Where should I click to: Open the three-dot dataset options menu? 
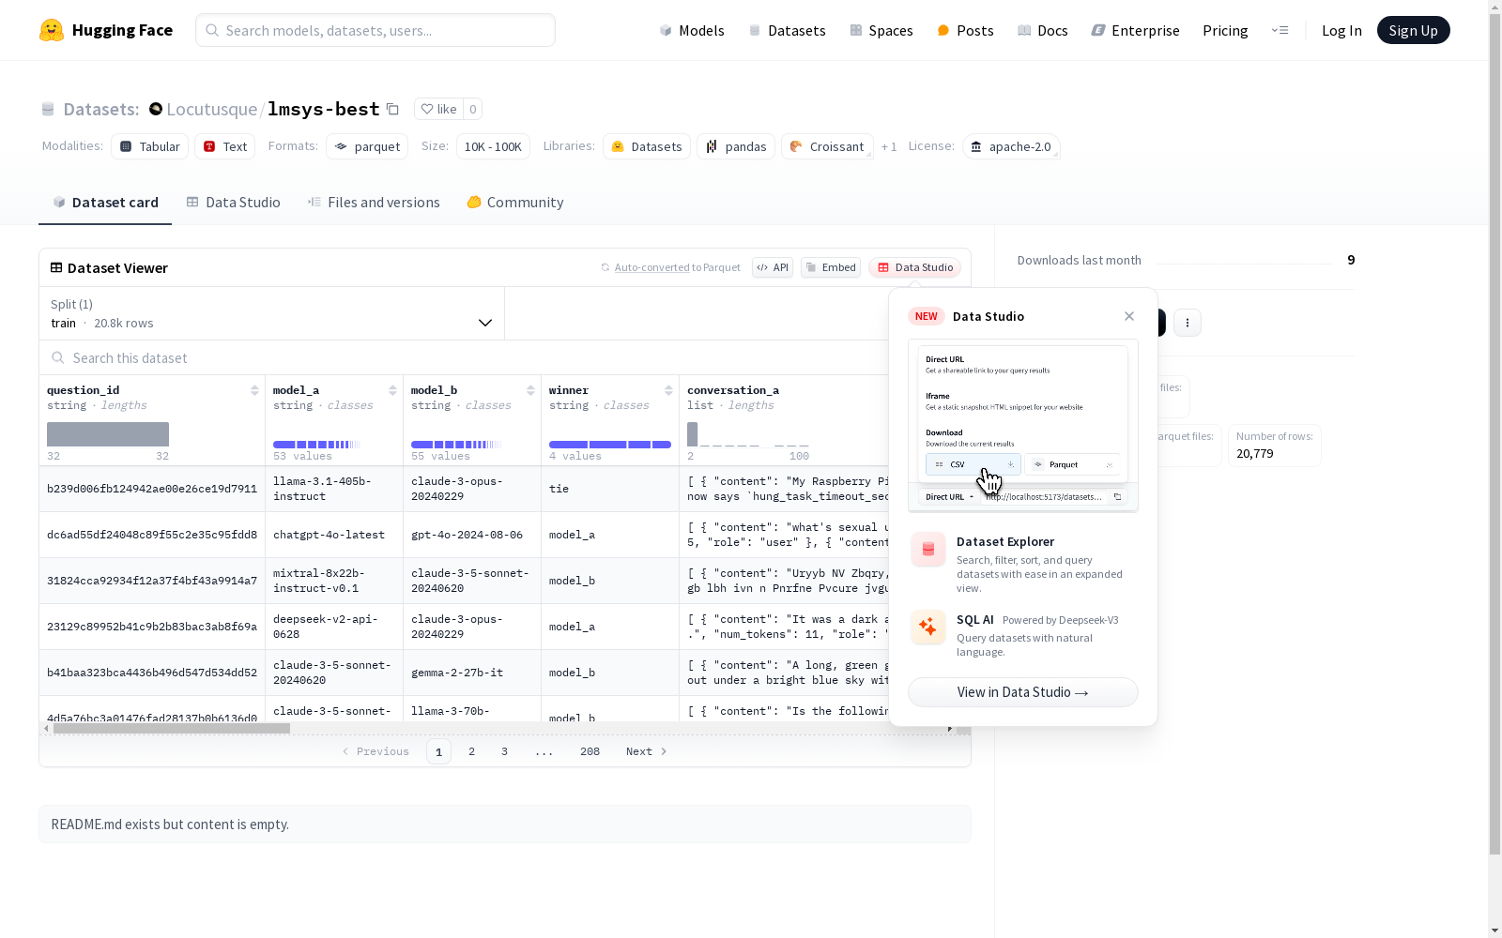point(1188,323)
